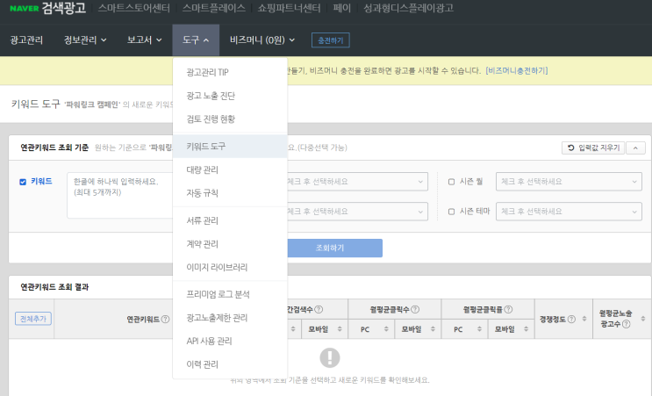Viewport: 652px width, 396px height.
Task: Open the 시즌 테마 select dropdown
Action: point(569,212)
